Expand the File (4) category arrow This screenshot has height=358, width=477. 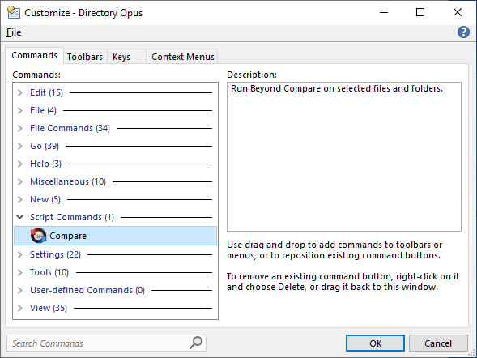pos(20,110)
